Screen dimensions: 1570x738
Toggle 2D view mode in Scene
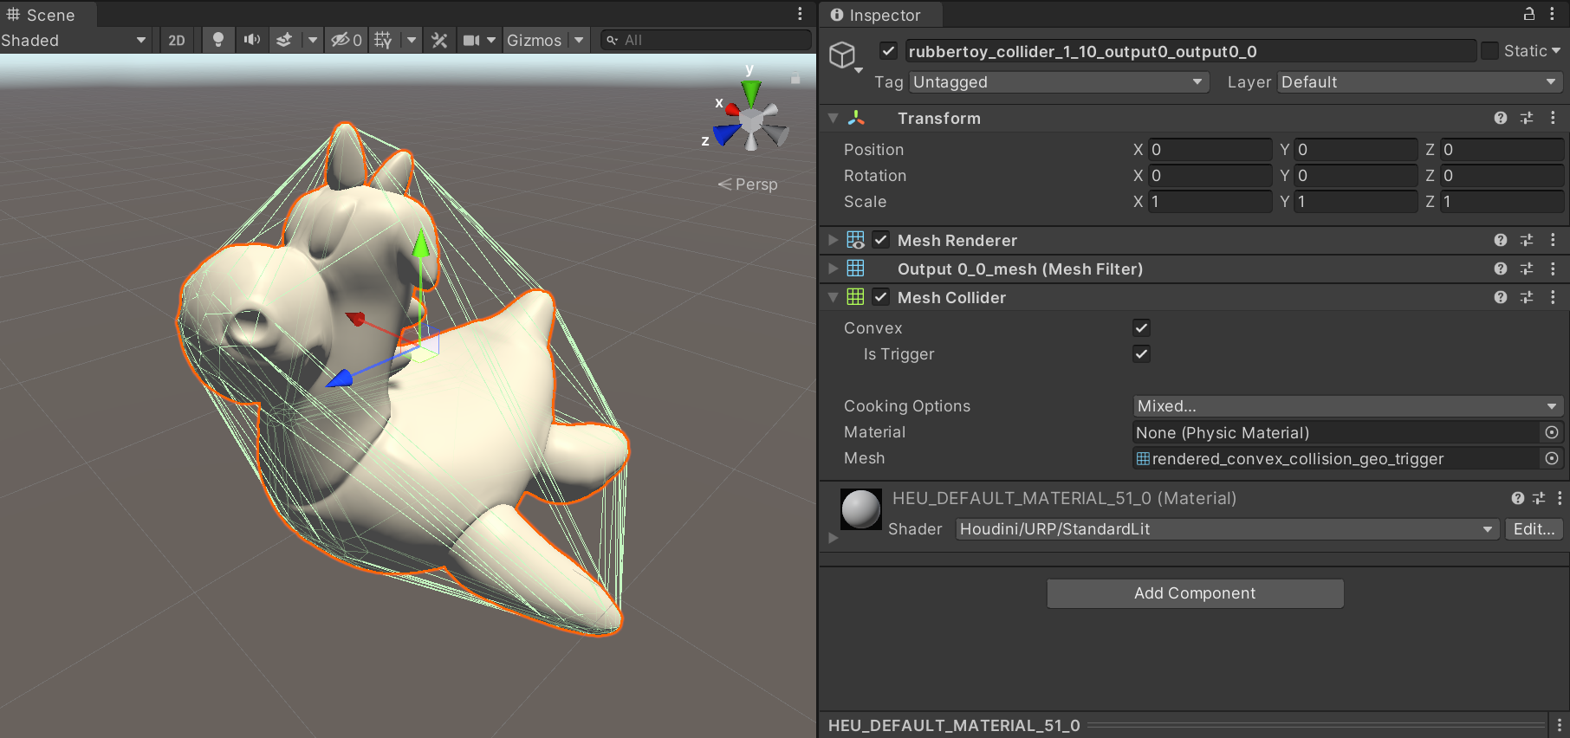(177, 40)
